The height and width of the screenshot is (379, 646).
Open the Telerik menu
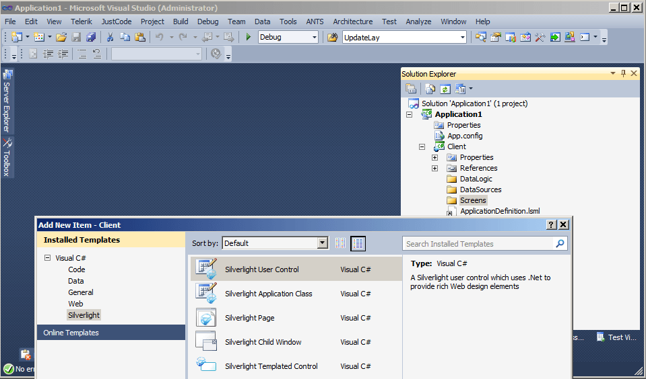pyautogui.click(x=81, y=22)
